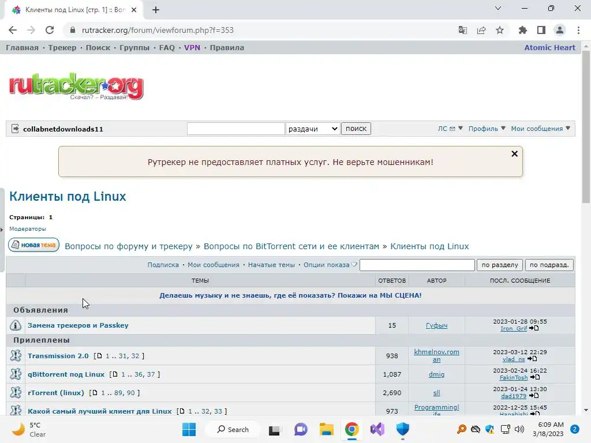Viewport: 591px width, 443px height.
Task: Click the taskbar Search box
Action: 233,429
